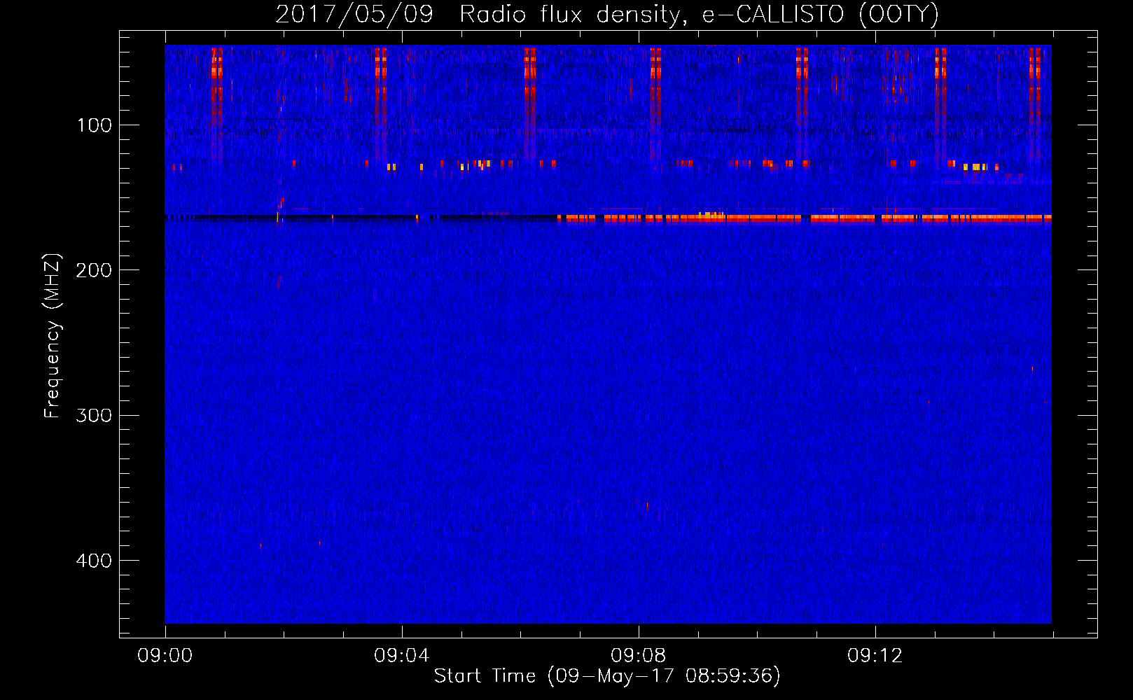Click the 09:12 time tick label
1133x700 pixels.
point(875,656)
